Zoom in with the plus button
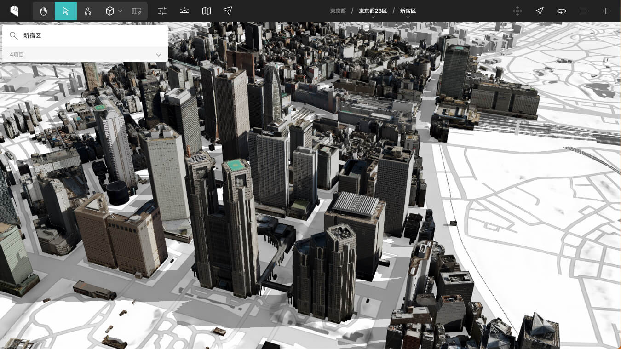 tap(606, 11)
